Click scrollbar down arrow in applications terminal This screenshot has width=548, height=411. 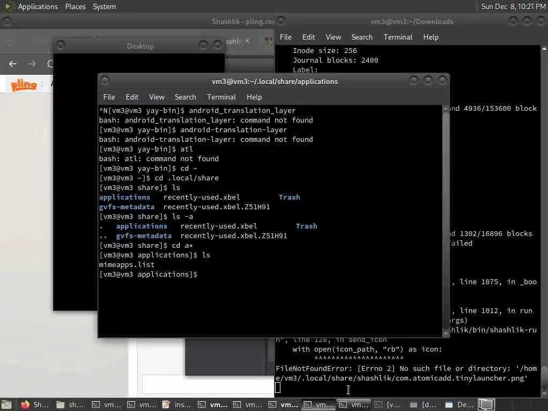[x=446, y=333]
